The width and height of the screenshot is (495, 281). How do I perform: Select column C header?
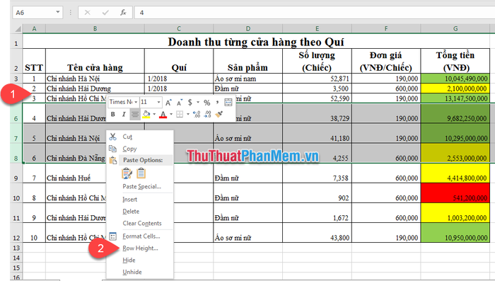[179, 29]
